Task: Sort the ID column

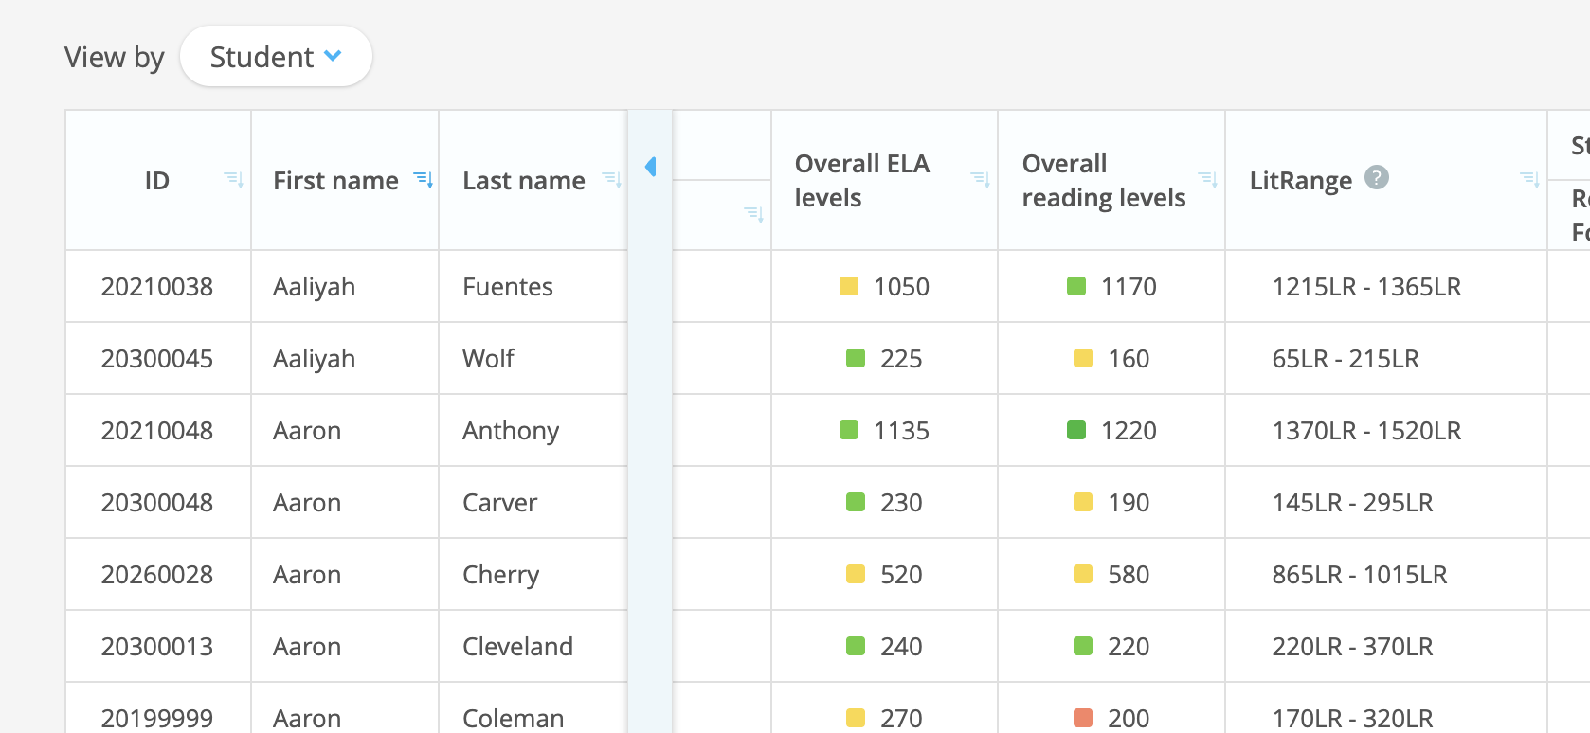Action: click(x=233, y=180)
